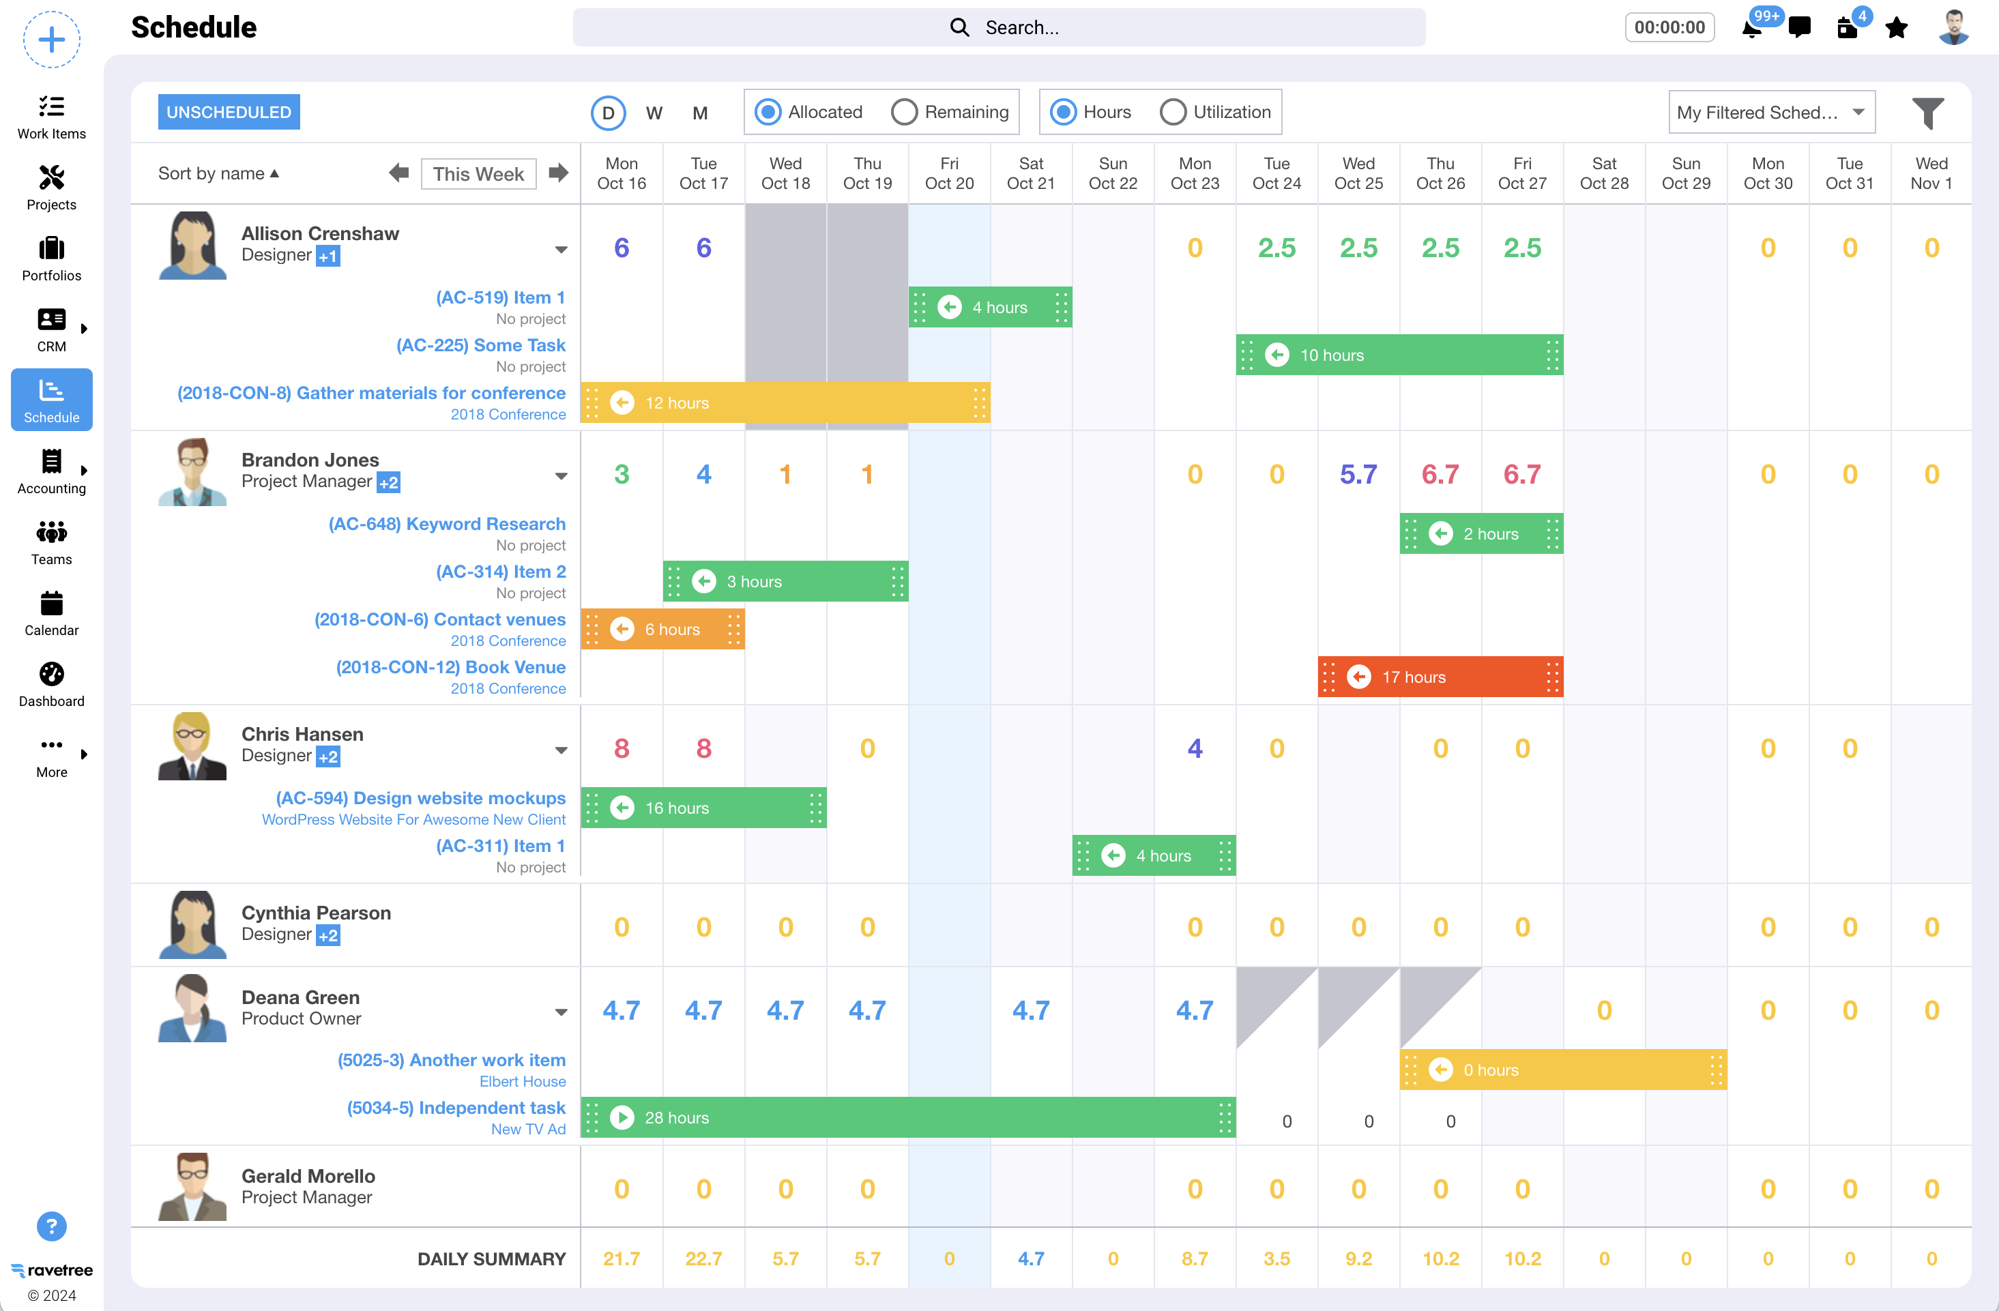Select the Utilization radio button
The width and height of the screenshot is (1999, 1311).
[x=1173, y=113]
